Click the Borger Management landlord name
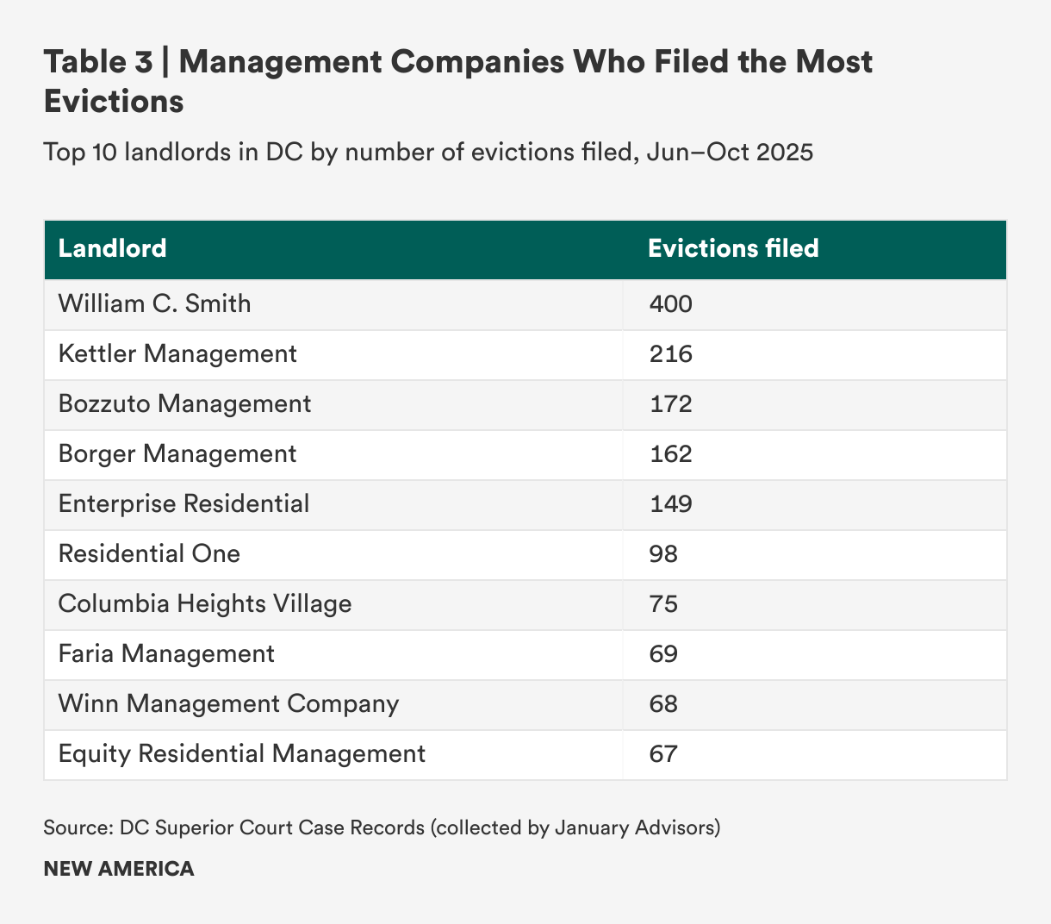The height and width of the screenshot is (924, 1051). (177, 454)
